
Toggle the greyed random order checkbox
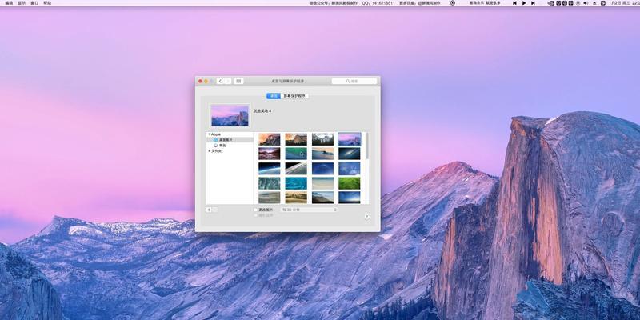pos(255,215)
